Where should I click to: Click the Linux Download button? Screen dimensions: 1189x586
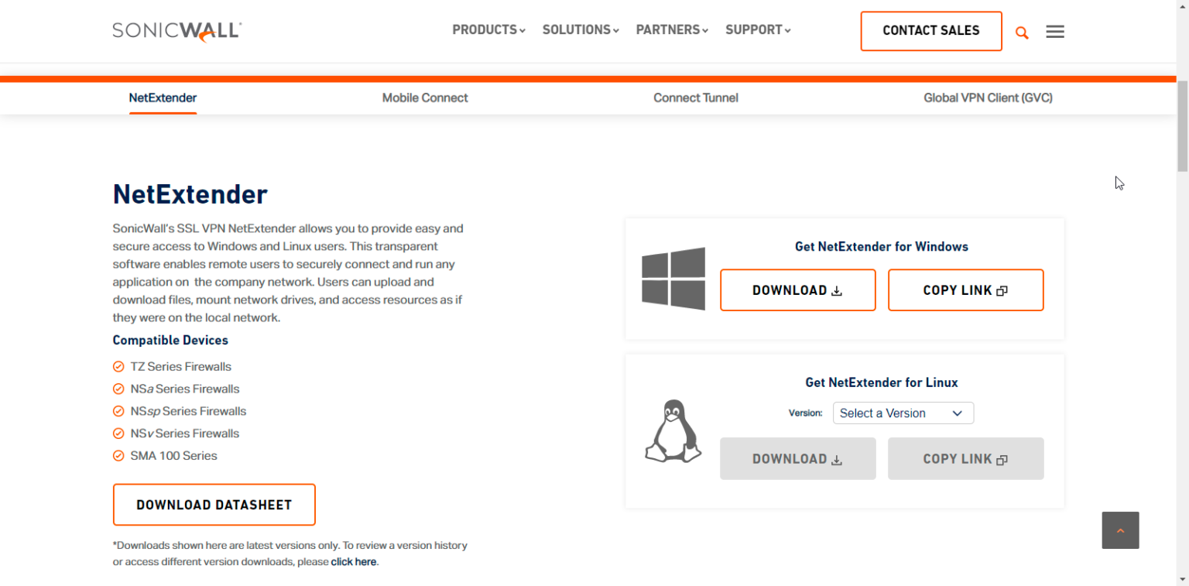(x=797, y=458)
